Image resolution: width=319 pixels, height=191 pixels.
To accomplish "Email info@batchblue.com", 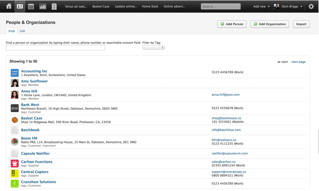I will pos(226,130).
